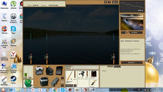This screenshot has width=163, height=92.
Task: Open the CCleaner desktop shortcut
Action: (4, 30)
